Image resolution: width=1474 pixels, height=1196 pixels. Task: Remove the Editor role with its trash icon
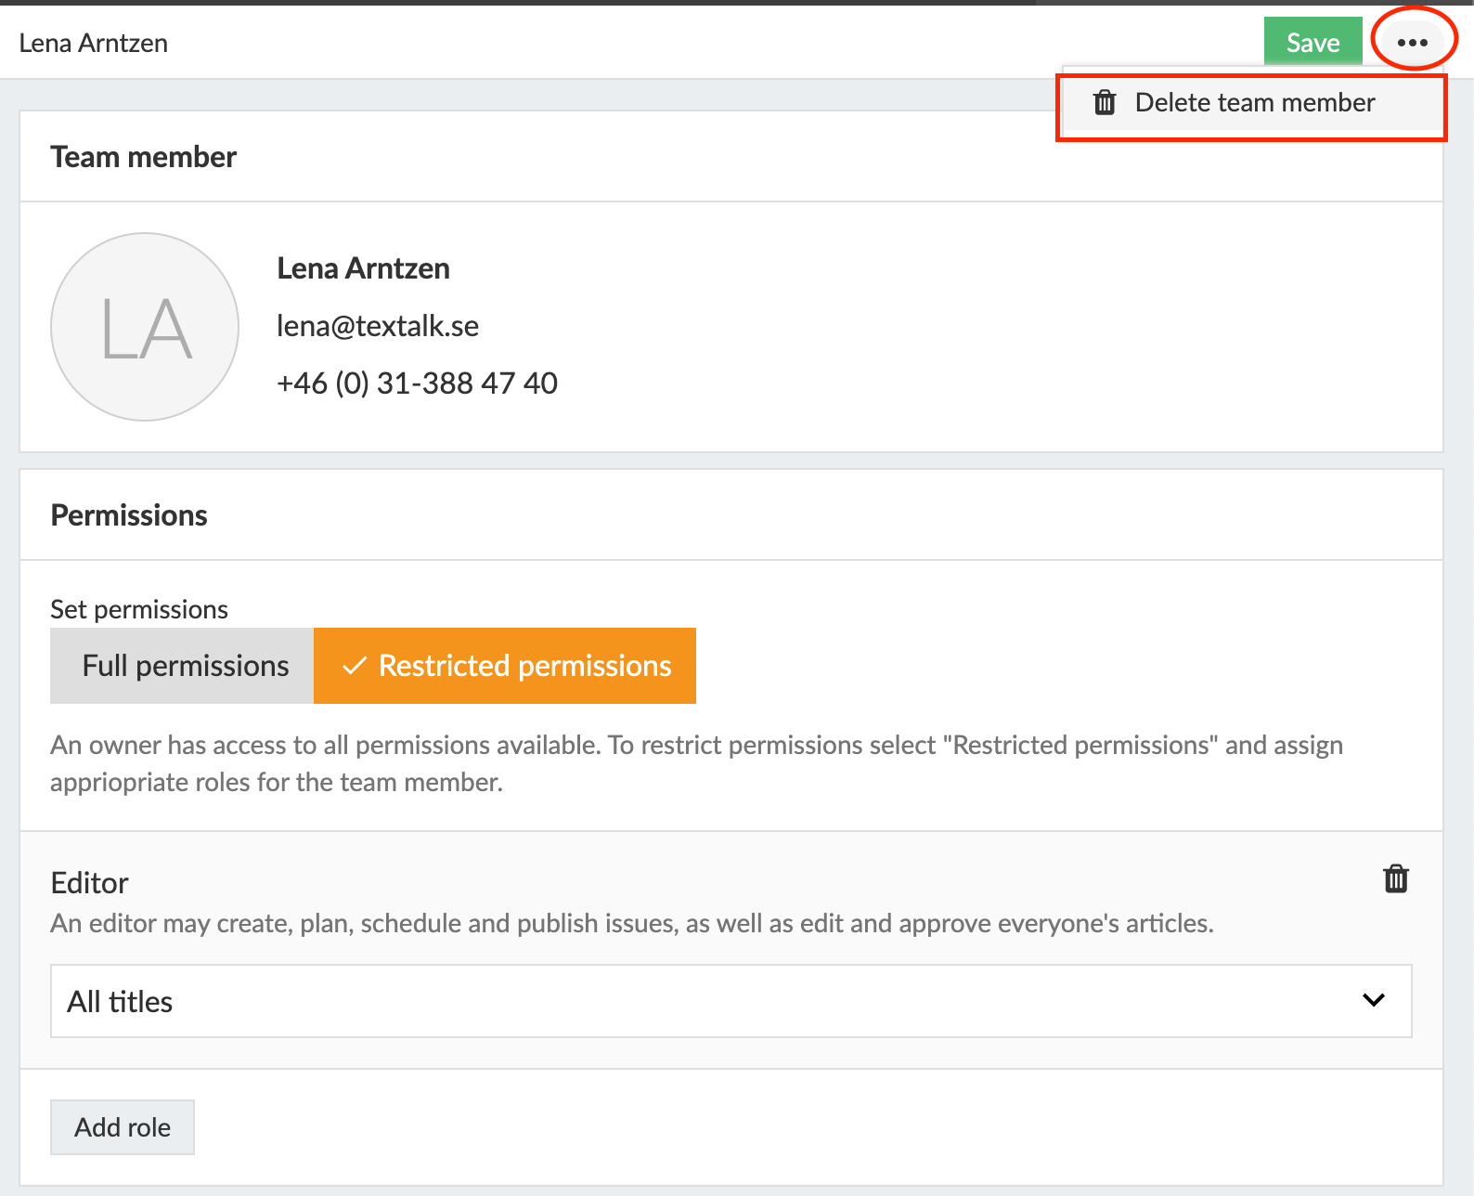tap(1395, 878)
